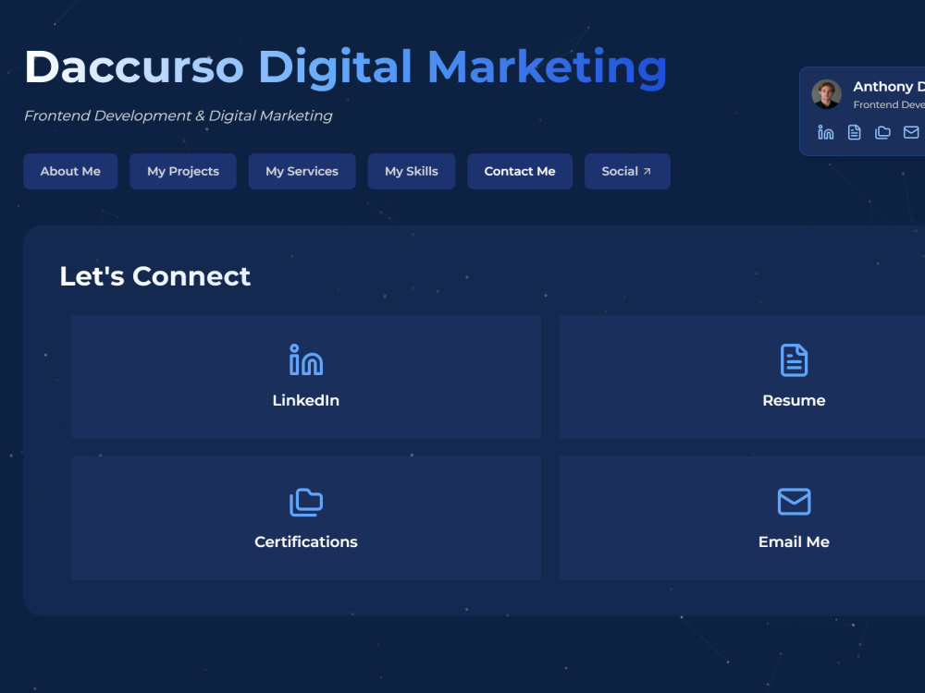Open the resume document icon in profile card
Viewport: 925px width, 693px height.
[854, 132]
